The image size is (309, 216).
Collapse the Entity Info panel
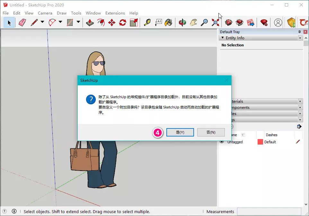point(223,38)
